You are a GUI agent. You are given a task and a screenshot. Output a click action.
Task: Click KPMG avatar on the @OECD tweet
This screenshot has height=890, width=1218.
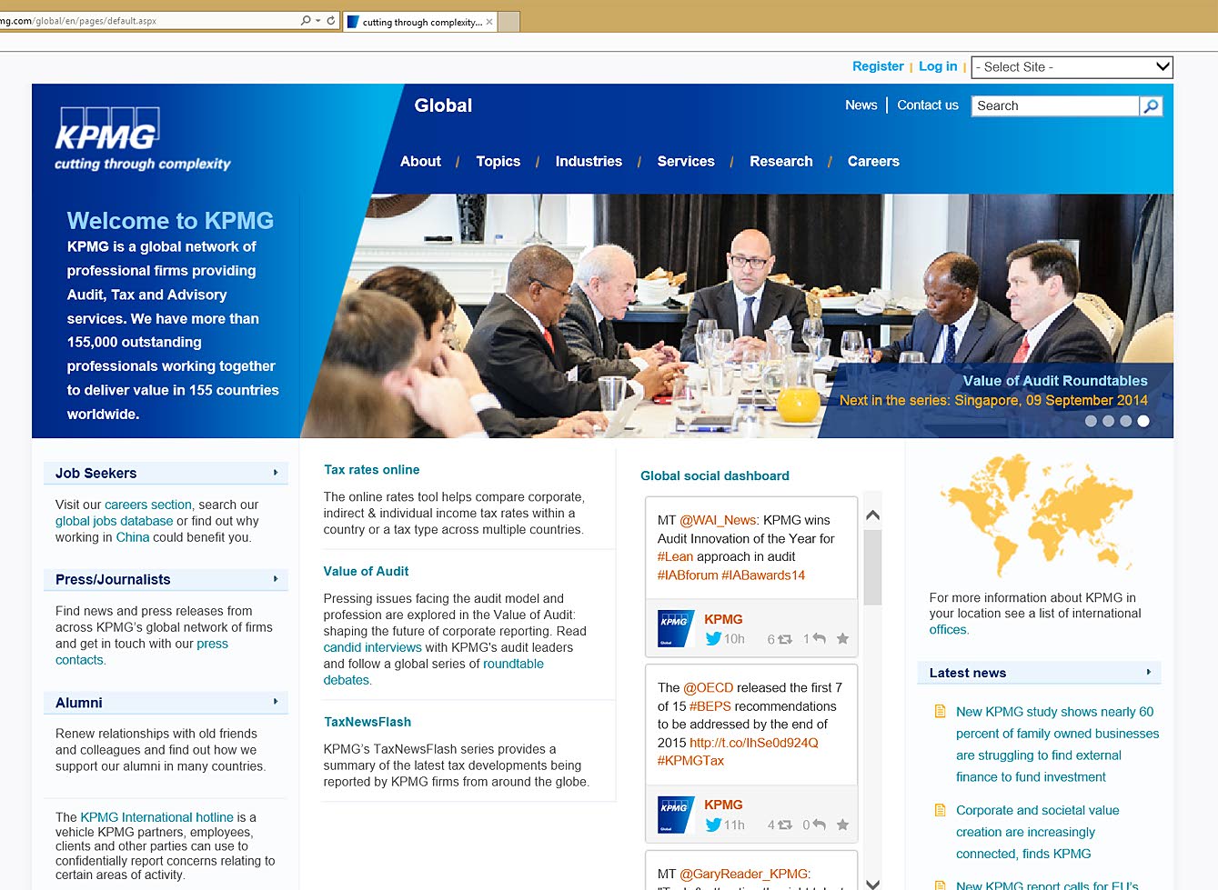676,815
